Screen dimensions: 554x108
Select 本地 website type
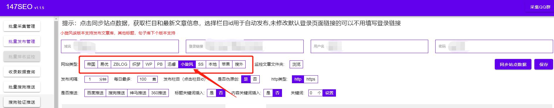[213, 64]
